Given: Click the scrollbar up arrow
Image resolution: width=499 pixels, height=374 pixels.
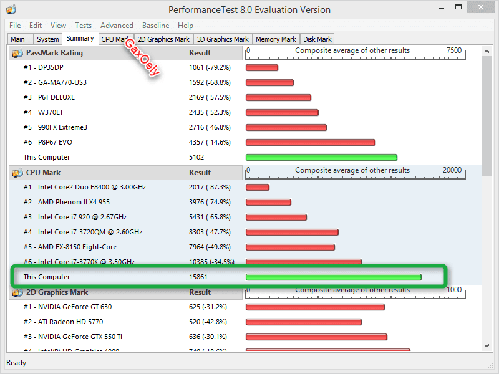Looking at the screenshot, I should click(487, 51).
